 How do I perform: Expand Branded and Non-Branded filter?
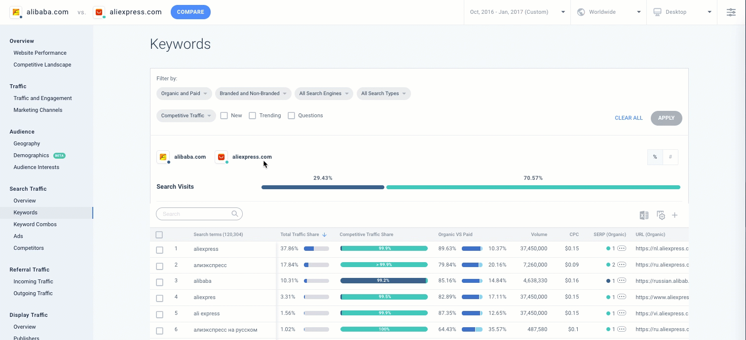pos(253,94)
